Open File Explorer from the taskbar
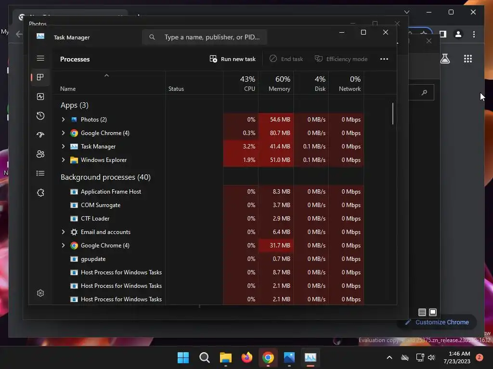The height and width of the screenshot is (369, 493). (226, 357)
